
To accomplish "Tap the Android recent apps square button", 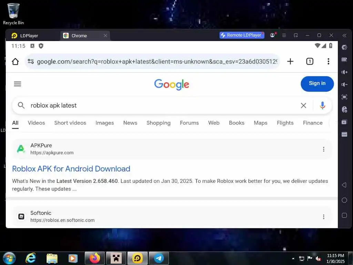I will click(x=344, y=215).
